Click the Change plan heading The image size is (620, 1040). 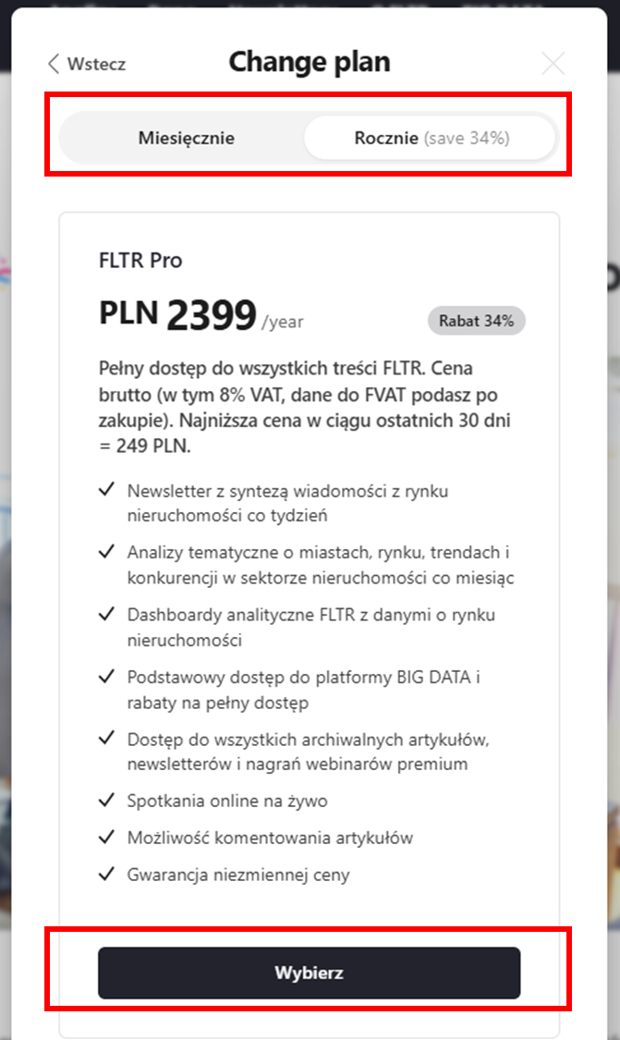pyautogui.click(x=310, y=62)
